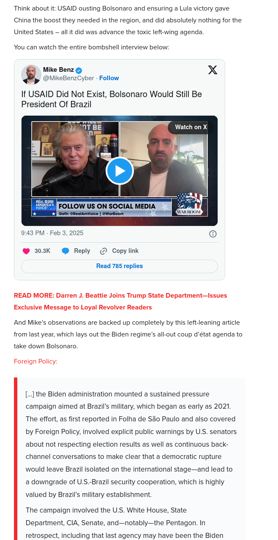This screenshot has height=540, width=278.
Task: Open the Foreign Policy source link
Action: click(35, 361)
